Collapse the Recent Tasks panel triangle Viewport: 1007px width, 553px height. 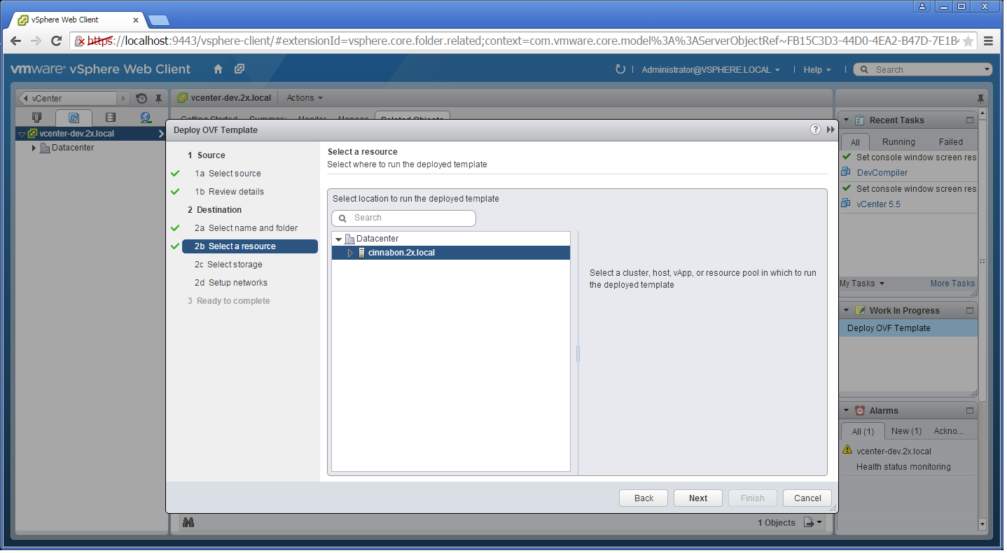[846, 120]
